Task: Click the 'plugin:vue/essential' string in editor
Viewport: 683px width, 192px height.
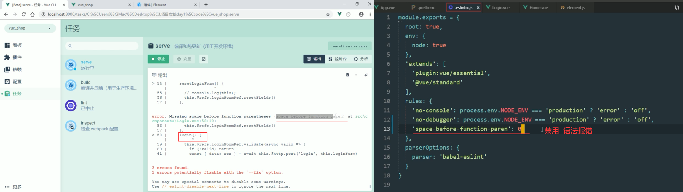Action: pyautogui.click(x=449, y=73)
